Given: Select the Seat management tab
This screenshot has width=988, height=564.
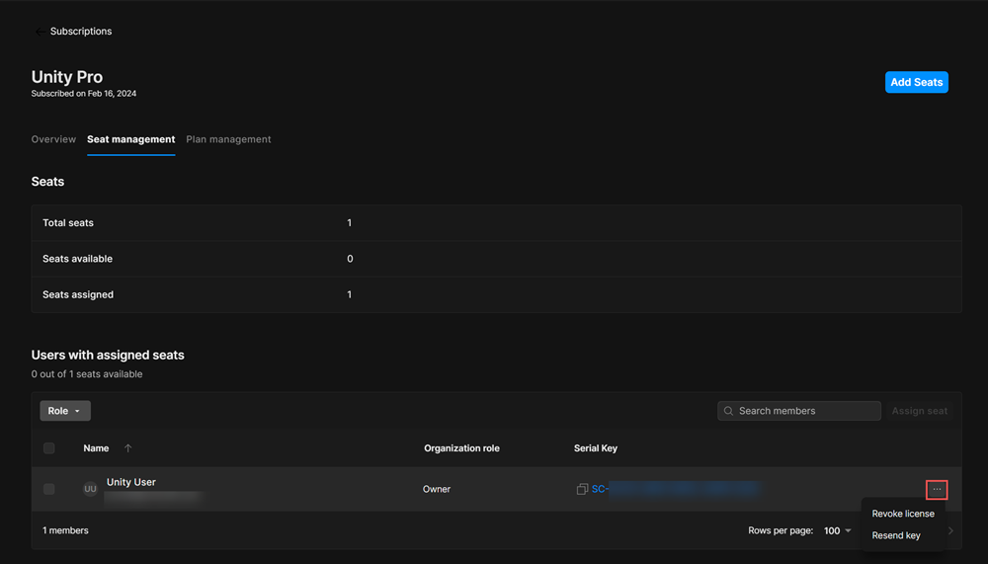Looking at the screenshot, I should click(131, 139).
